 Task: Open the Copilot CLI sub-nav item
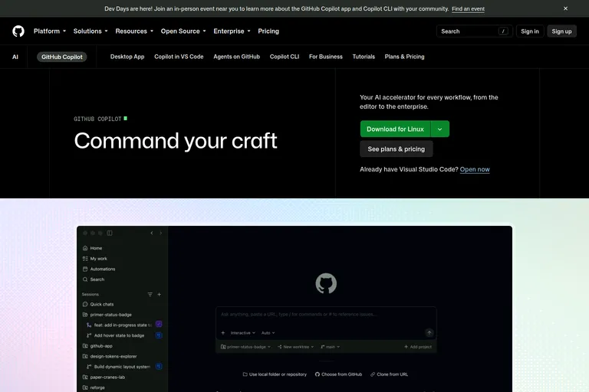click(x=285, y=57)
